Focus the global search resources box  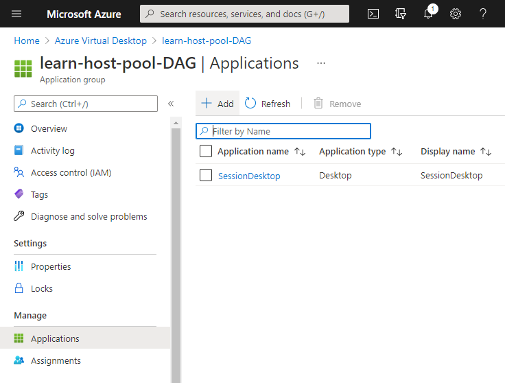tap(244, 14)
